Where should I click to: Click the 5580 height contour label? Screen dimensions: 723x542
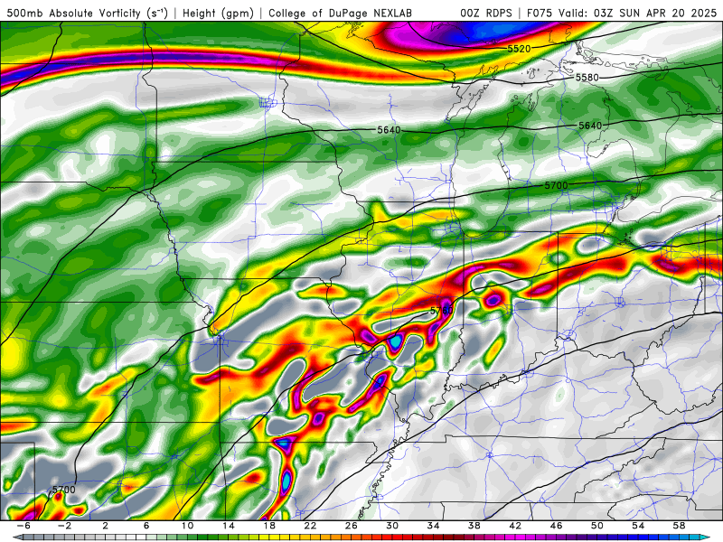click(587, 78)
